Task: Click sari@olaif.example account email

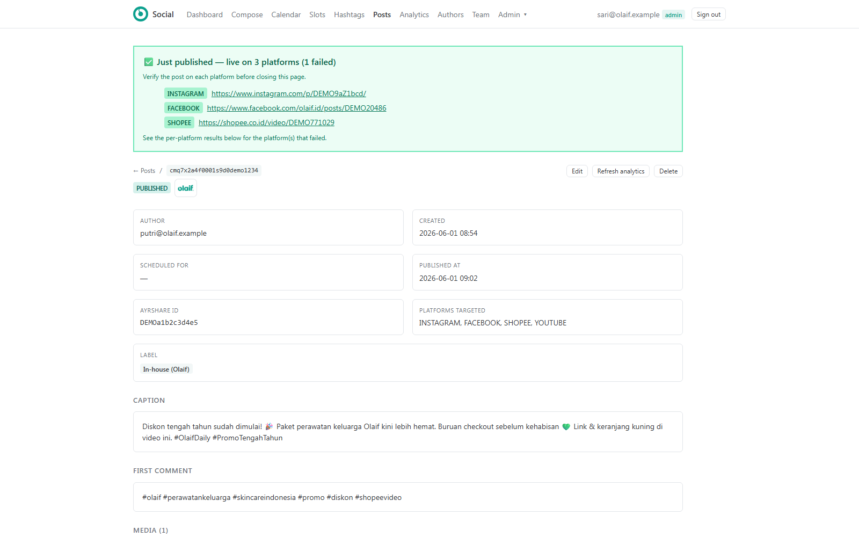Action: pos(628,14)
